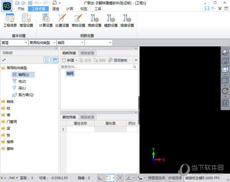Click the floor display table icon on right toolbar
The height and width of the screenshot is (182, 230).
pyautogui.click(x=225, y=103)
